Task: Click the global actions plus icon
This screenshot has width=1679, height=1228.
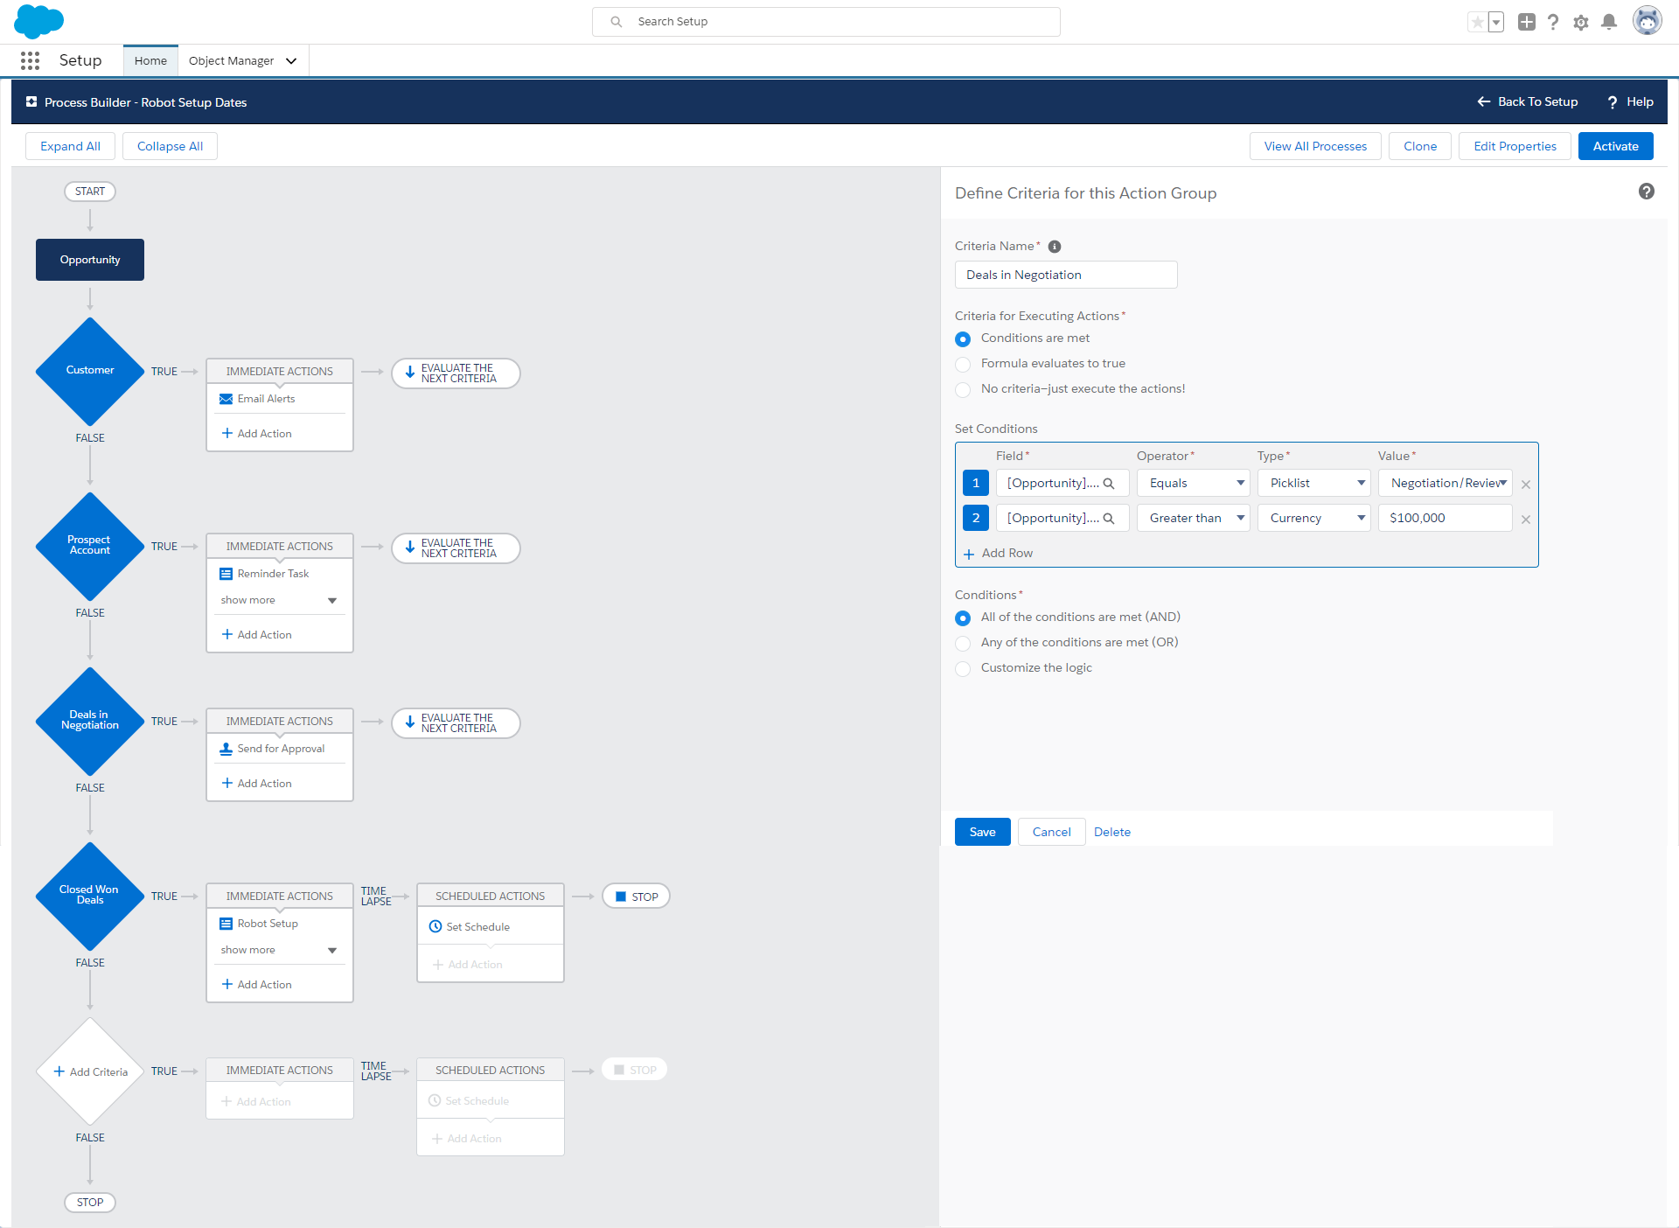Action: click(1526, 22)
